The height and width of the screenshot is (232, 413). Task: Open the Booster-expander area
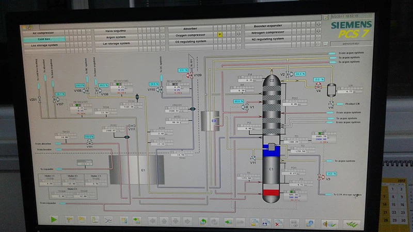[x=268, y=26]
